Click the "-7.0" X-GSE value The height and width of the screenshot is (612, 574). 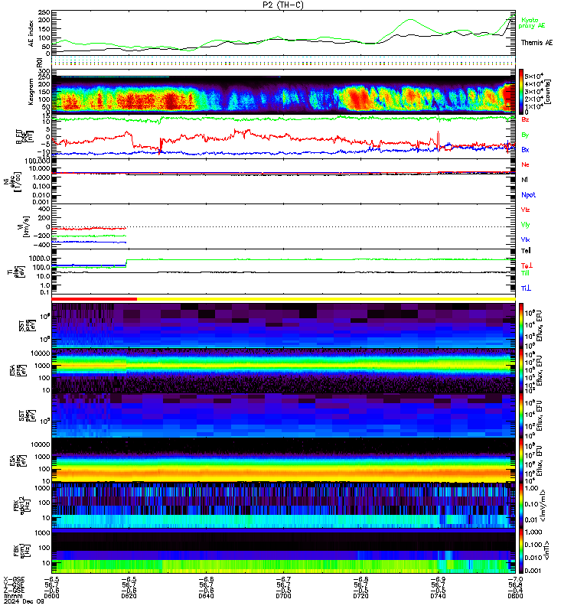[x=515, y=579]
